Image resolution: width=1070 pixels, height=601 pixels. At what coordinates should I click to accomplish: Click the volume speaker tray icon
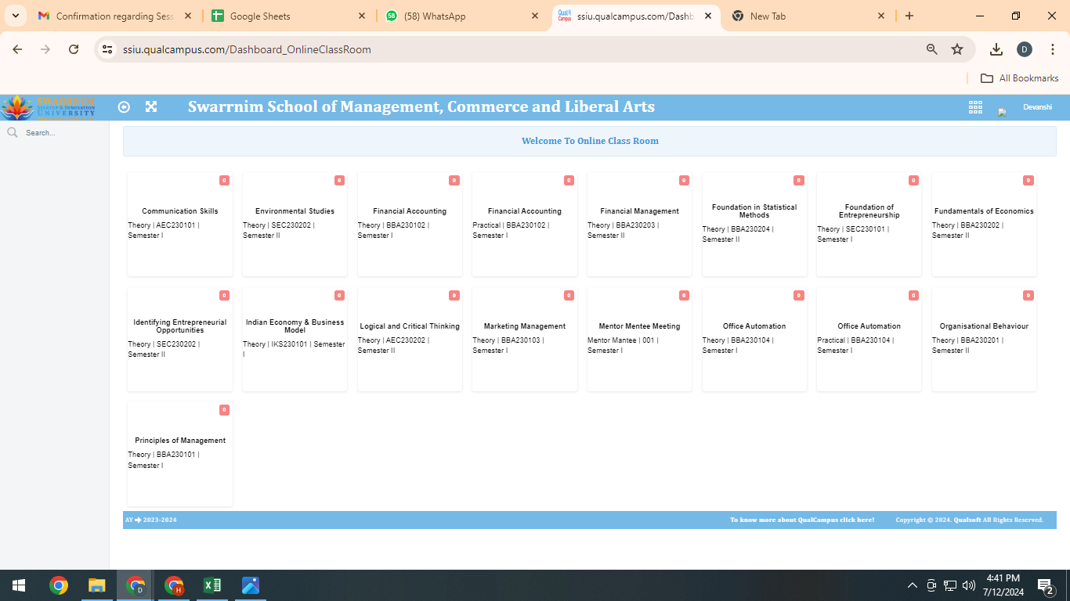969,585
